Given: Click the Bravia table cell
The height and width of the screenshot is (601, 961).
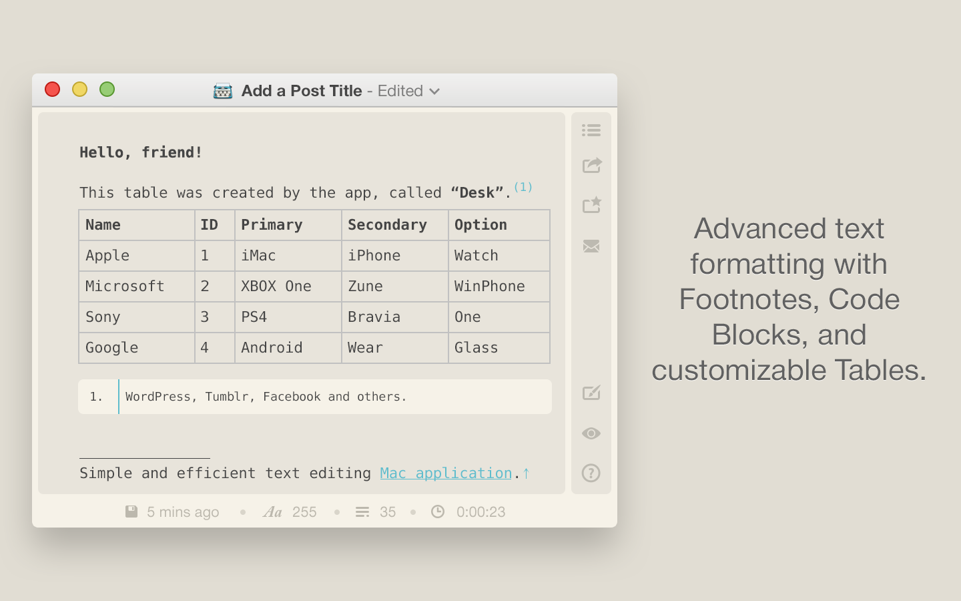Looking at the screenshot, I should [x=395, y=317].
